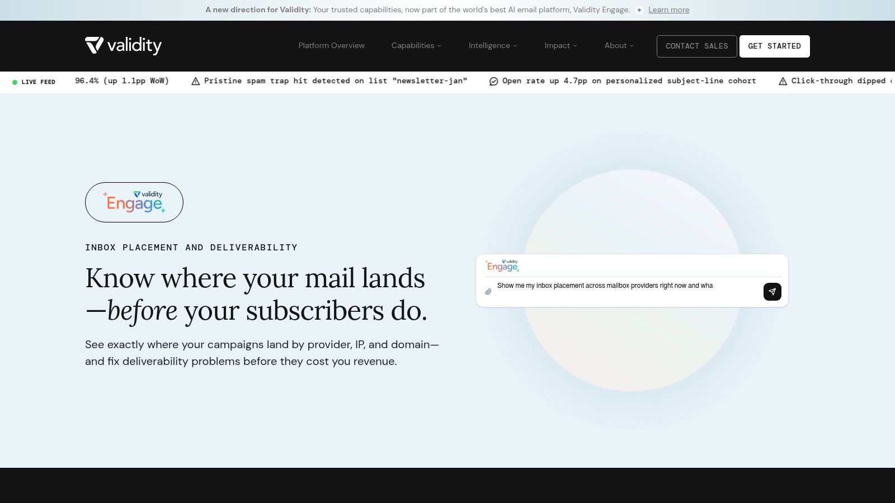Open the About dropdown menu
The width and height of the screenshot is (895, 503).
tap(619, 46)
